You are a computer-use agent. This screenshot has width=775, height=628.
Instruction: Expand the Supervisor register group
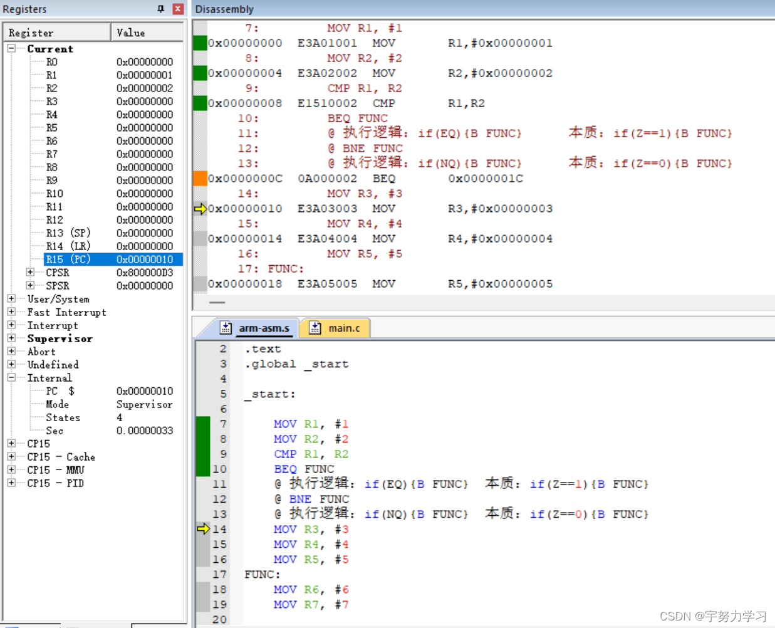coord(11,338)
